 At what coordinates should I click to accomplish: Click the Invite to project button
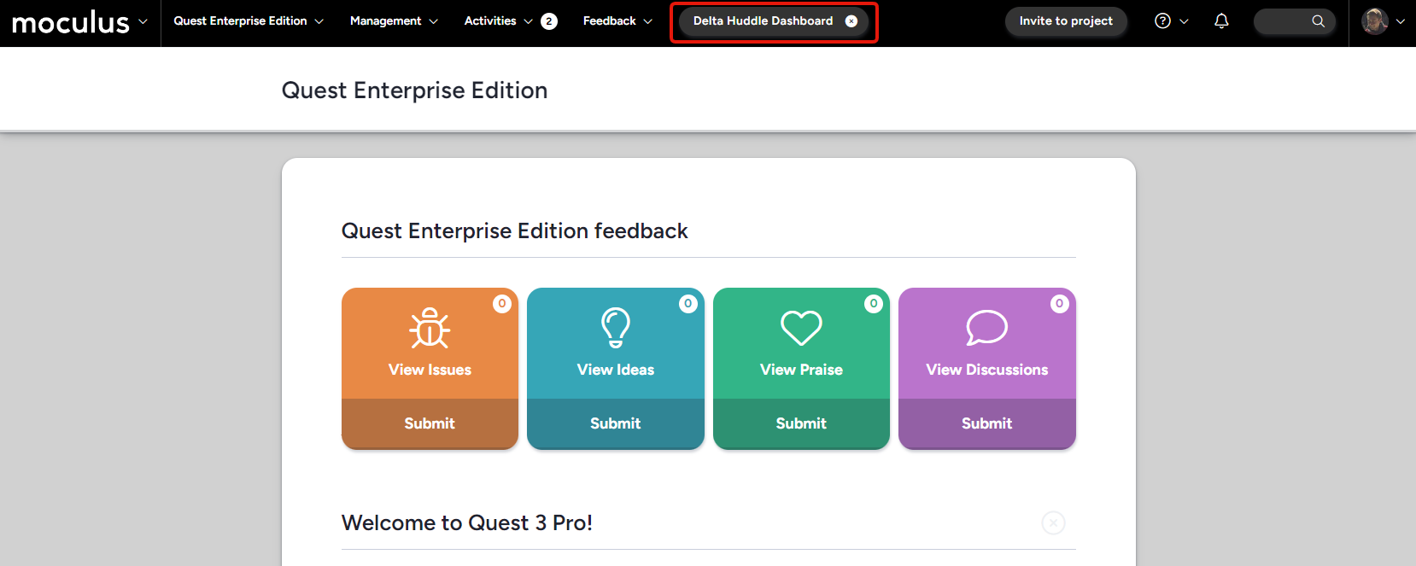(1065, 21)
